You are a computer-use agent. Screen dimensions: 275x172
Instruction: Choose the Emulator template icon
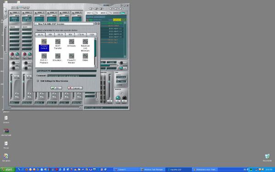point(58,57)
